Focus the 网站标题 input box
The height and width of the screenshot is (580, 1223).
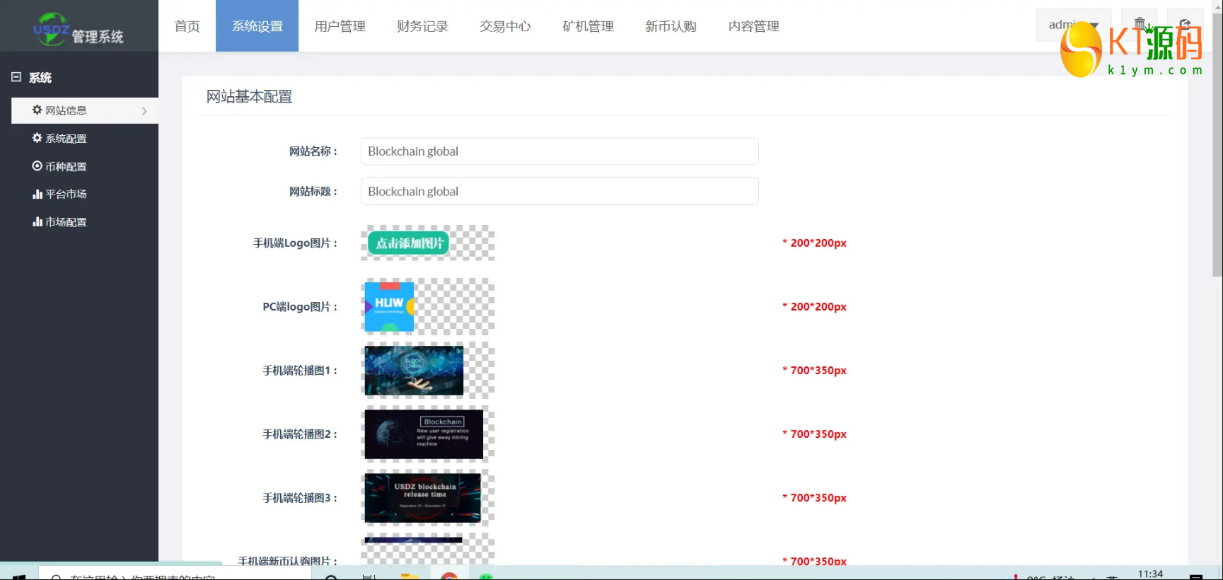click(x=559, y=192)
